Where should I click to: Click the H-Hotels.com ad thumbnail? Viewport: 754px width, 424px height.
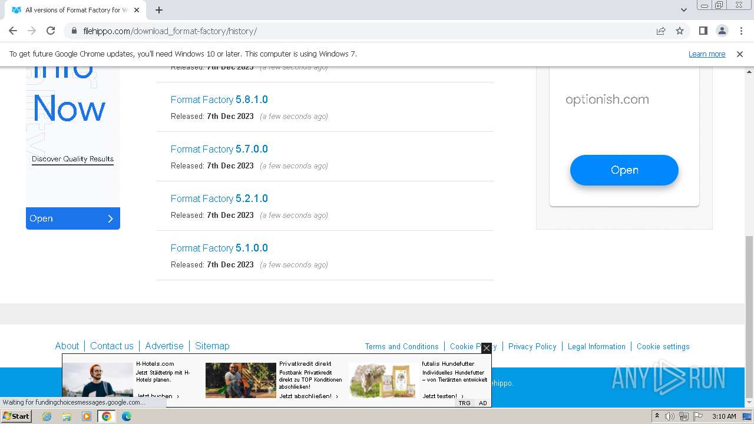[x=98, y=380]
